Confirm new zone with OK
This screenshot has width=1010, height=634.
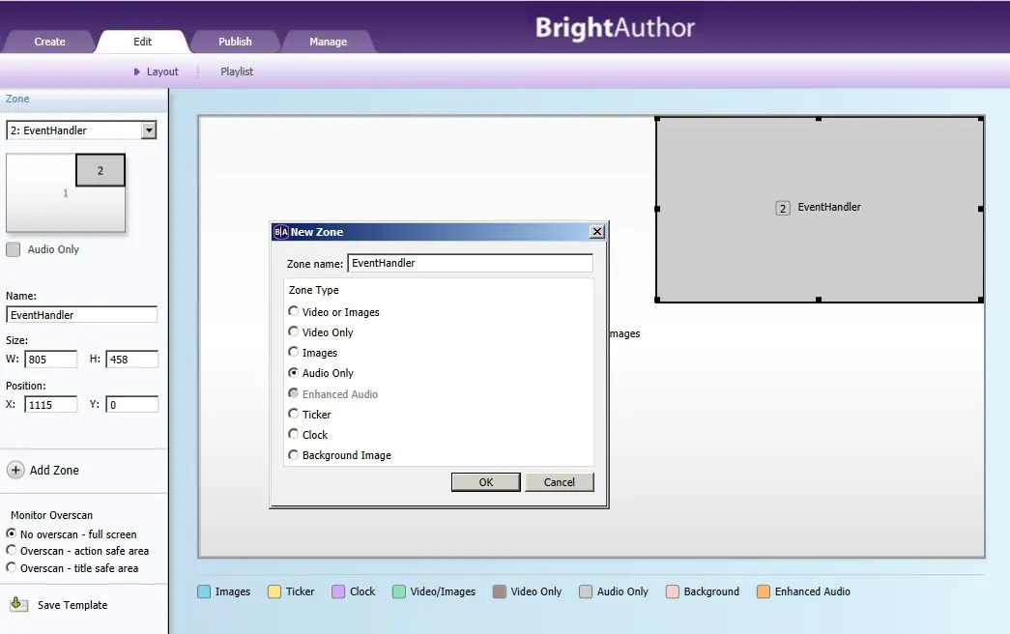pyautogui.click(x=486, y=482)
